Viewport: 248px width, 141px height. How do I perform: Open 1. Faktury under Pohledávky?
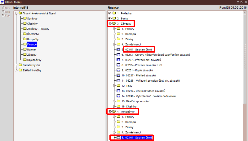pos(128,117)
